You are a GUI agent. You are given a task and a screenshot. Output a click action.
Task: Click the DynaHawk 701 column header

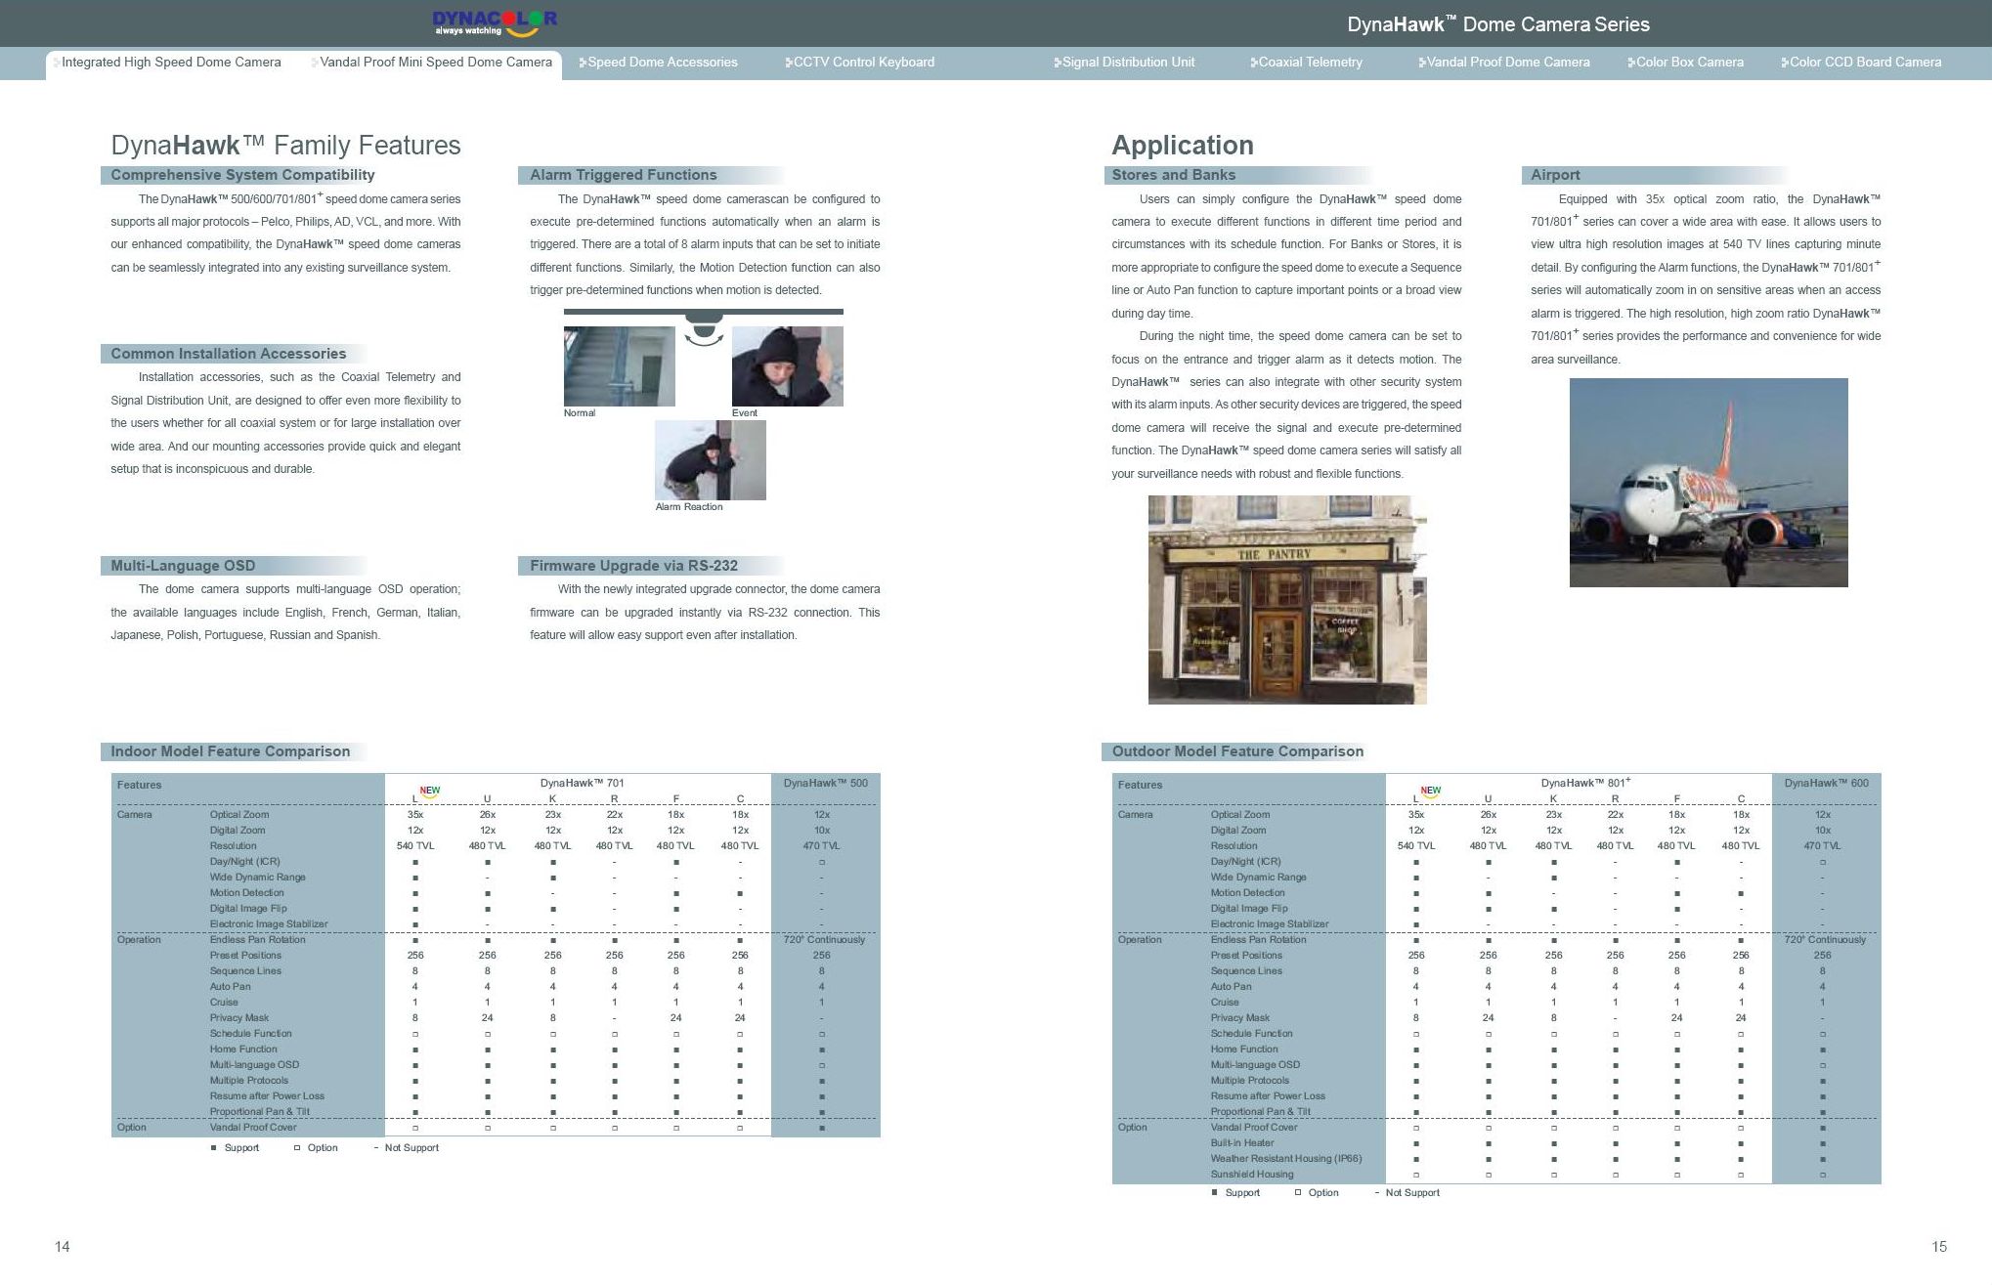582,783
